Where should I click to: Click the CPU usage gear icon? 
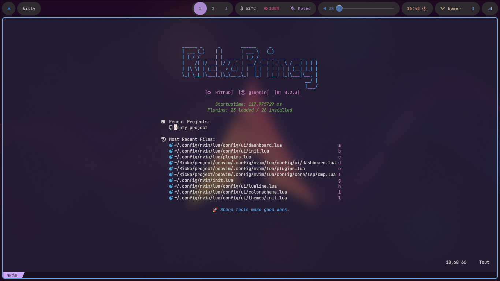click(x=266, y=8)
